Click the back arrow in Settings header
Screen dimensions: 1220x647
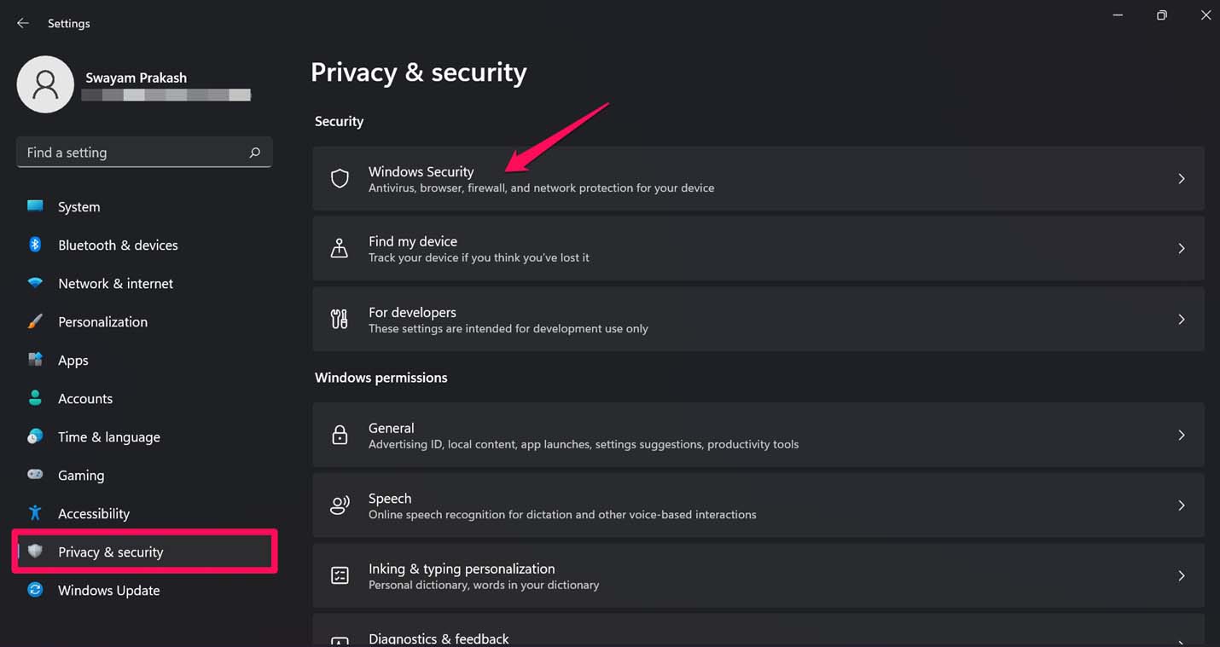[23, 23]
